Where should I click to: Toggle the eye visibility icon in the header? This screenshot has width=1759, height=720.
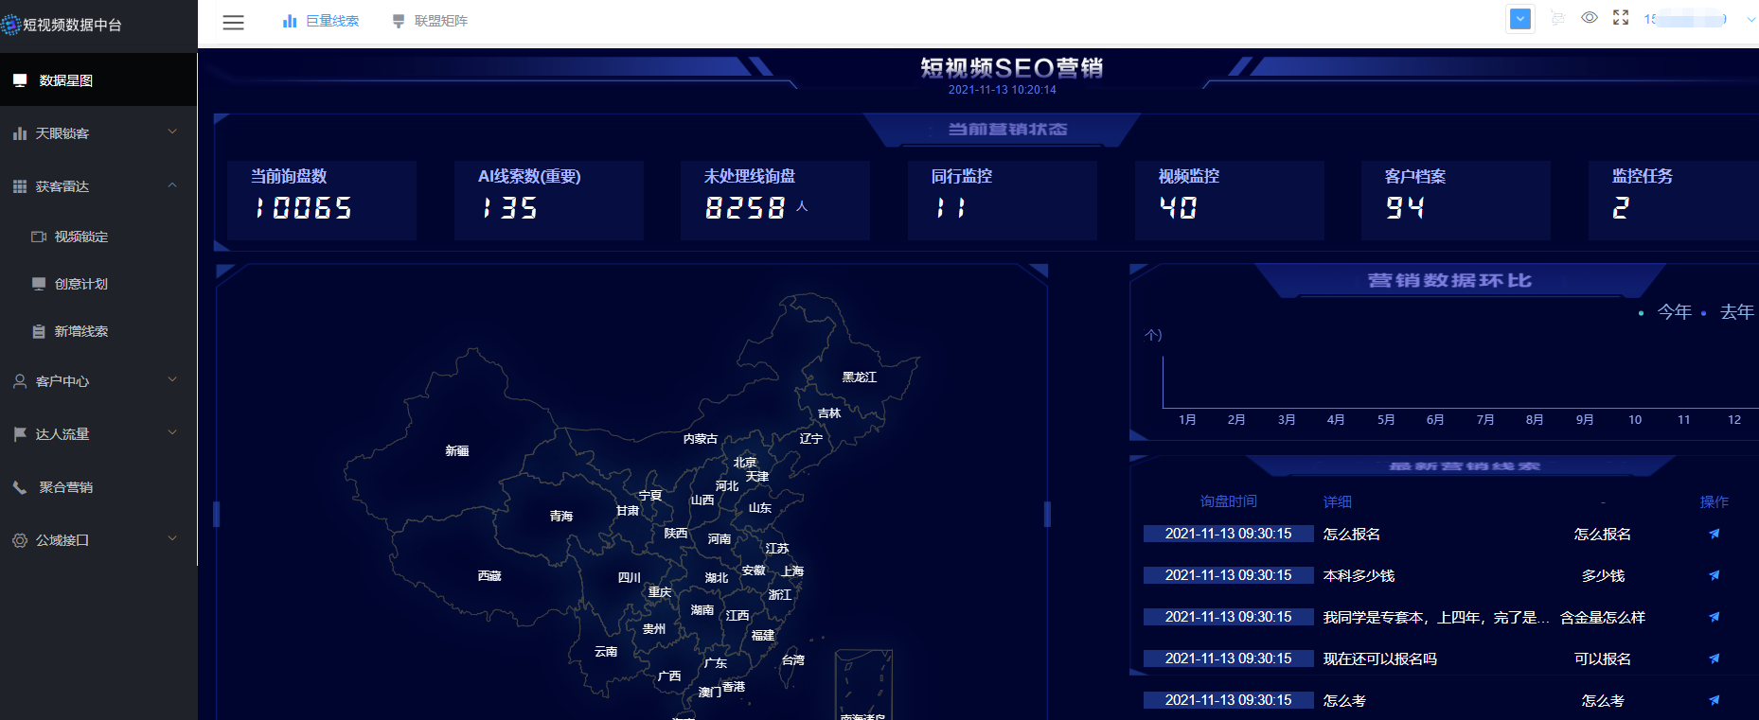(x=1590, y=18)
